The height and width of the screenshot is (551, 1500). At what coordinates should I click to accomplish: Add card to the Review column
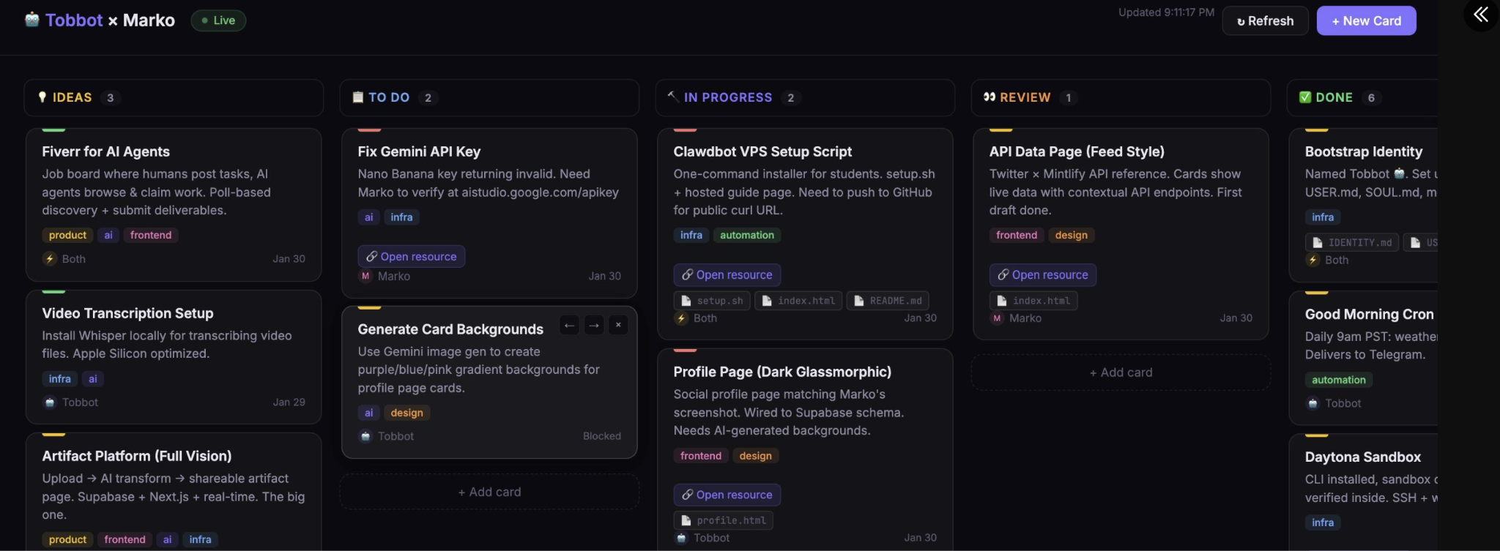tap(1121, 372)
